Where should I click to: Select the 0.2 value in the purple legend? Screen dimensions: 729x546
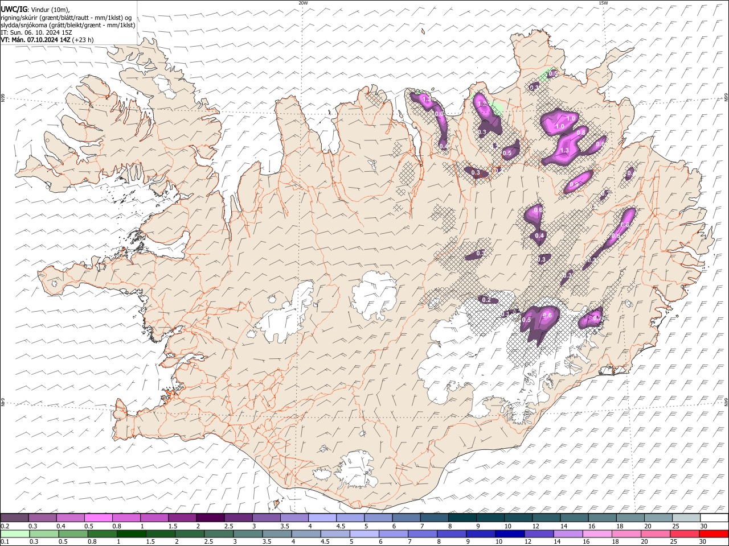click(5, 526)
